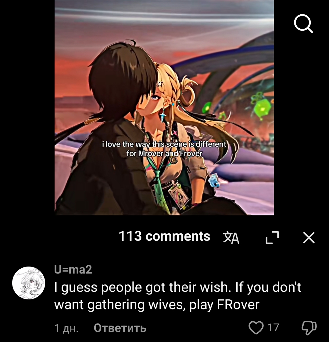Like the U=ma2 comment with the heart
Image resolution: width=329 pixels, height=342 pixels.
pyautogui.click(x=256, y=328)
